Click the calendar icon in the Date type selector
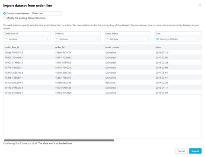Screen dimensions: 205x157 [157, 39]
